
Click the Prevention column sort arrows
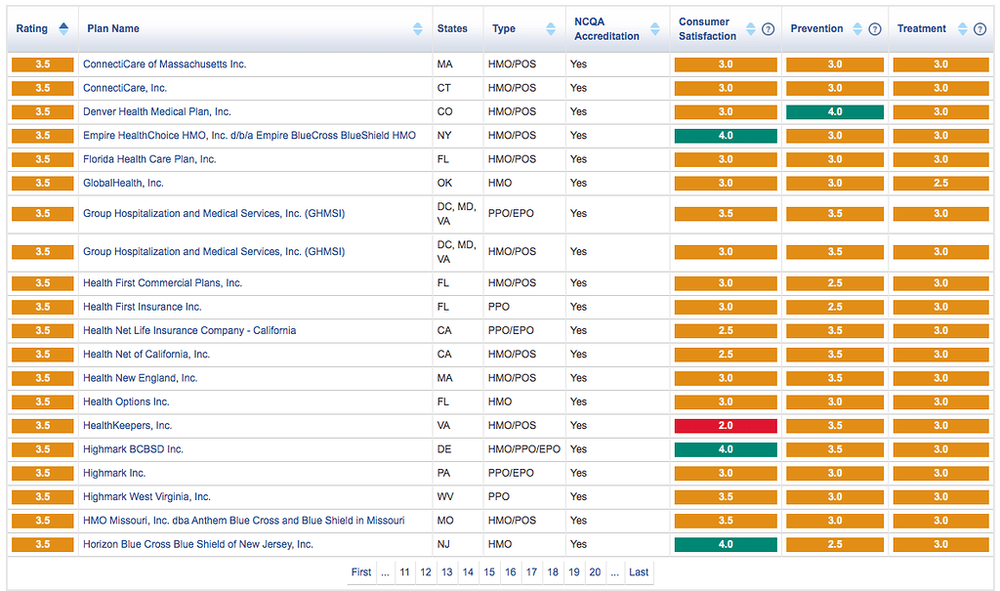tap(857, 29)
